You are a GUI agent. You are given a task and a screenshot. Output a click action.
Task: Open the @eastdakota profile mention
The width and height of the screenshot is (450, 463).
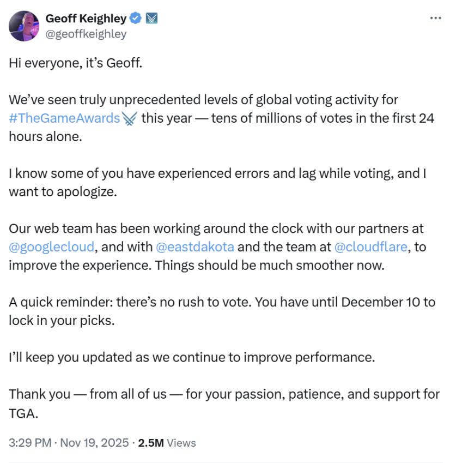click(x=195, y=247)
